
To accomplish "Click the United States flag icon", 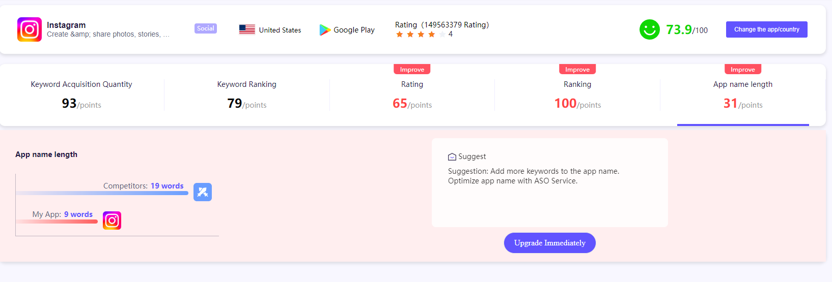I will (247, 30).
